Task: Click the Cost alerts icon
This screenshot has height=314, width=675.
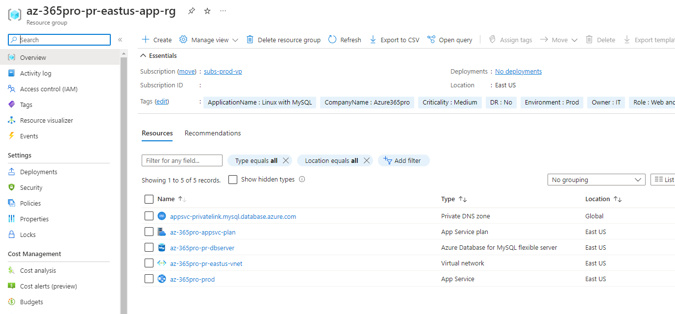Action: click(11, 286)
